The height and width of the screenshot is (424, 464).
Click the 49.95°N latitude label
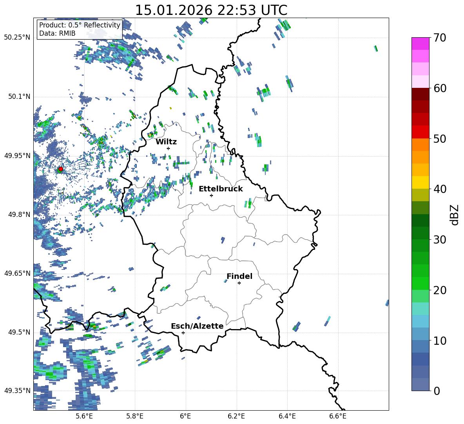click(17, 156)
